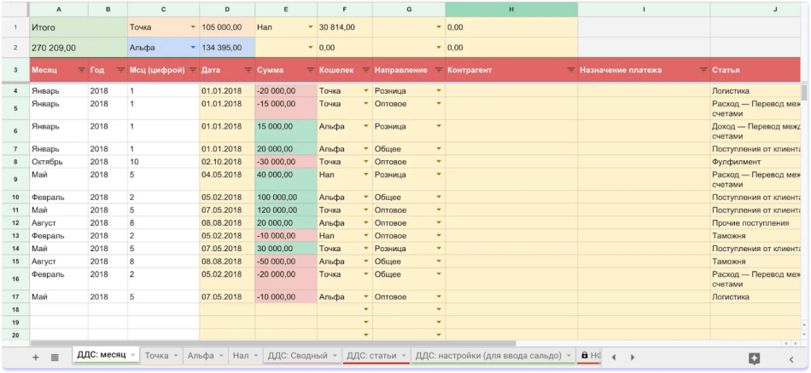Open the all sheets list icon
The height and width of the screenshot is (373, 811).
tap(55, 357)
